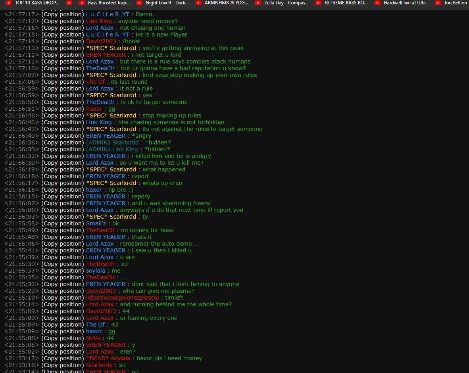Copy position on 'timleft' row

coord(63,298)
